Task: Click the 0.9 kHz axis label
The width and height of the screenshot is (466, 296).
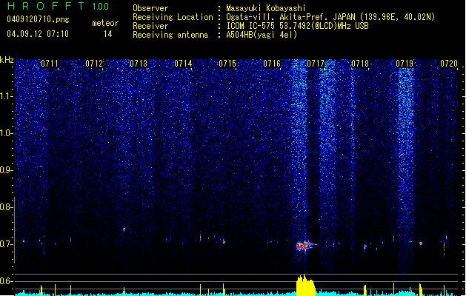Action: (6, 170)
